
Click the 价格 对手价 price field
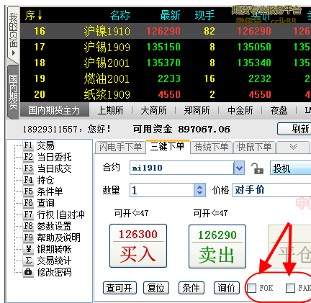(271, 190)
